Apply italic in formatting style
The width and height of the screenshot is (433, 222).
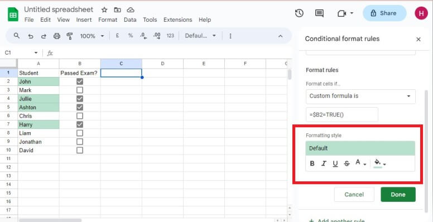[324, 163]
